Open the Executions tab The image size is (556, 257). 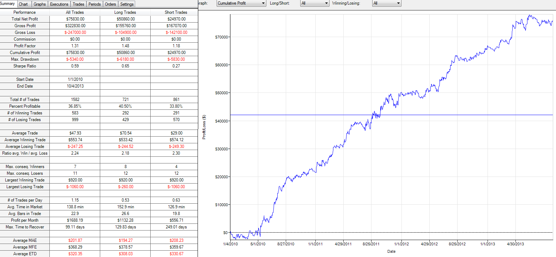(x=59, y=4)
